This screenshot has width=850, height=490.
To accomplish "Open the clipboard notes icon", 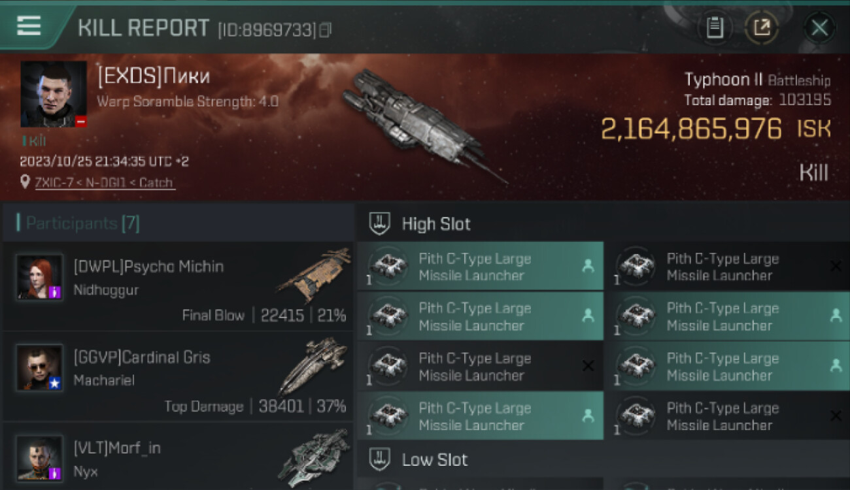I will point(715,27).
